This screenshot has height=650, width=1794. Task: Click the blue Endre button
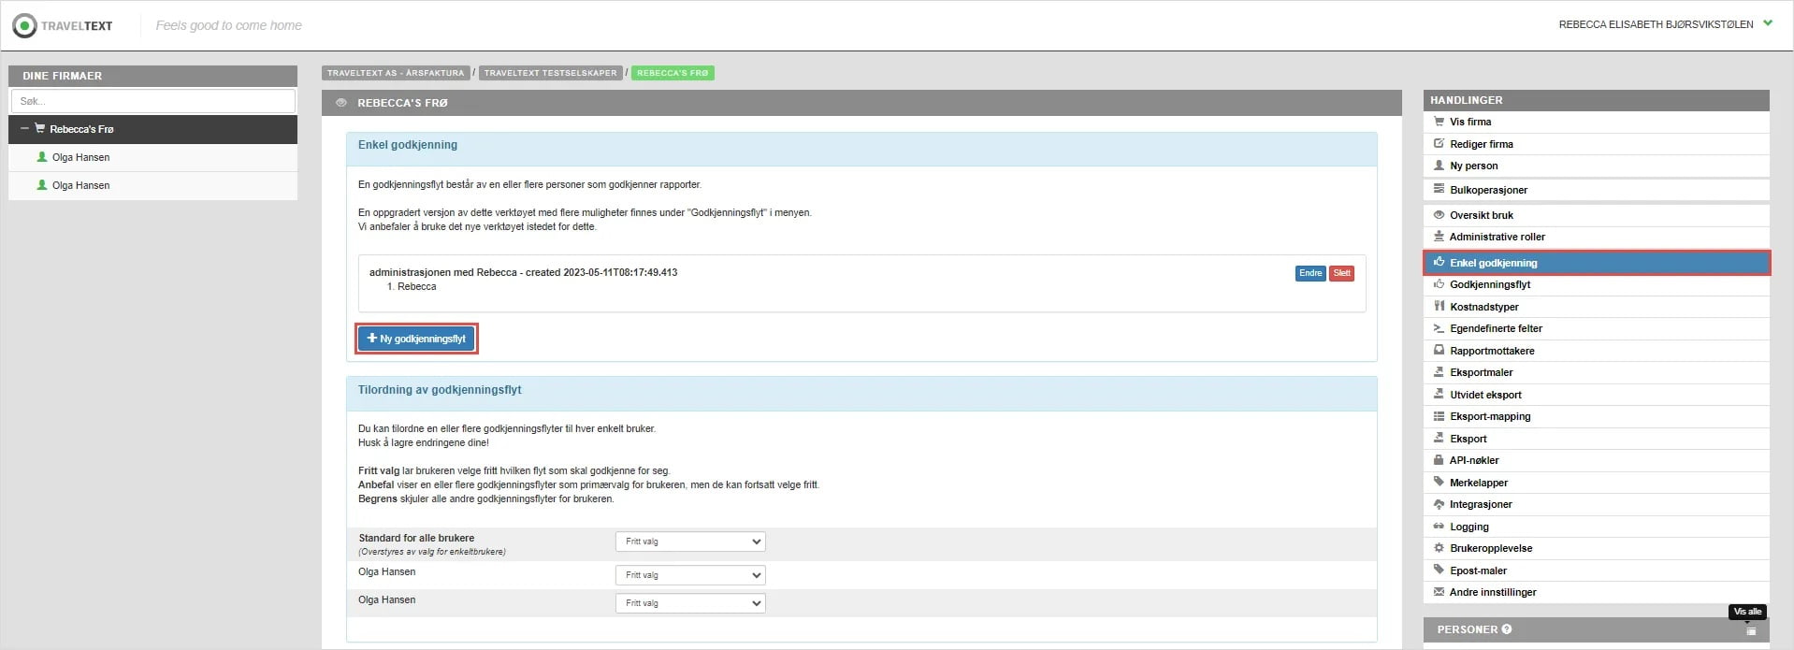[1309, 273]
